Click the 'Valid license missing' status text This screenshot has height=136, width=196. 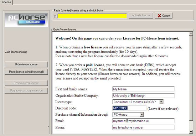tap(16, 52)
